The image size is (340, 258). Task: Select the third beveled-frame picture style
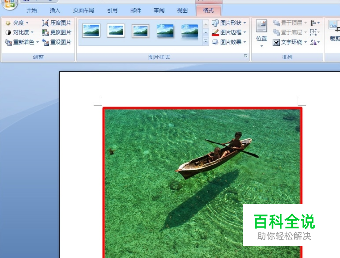click(141, 31)
